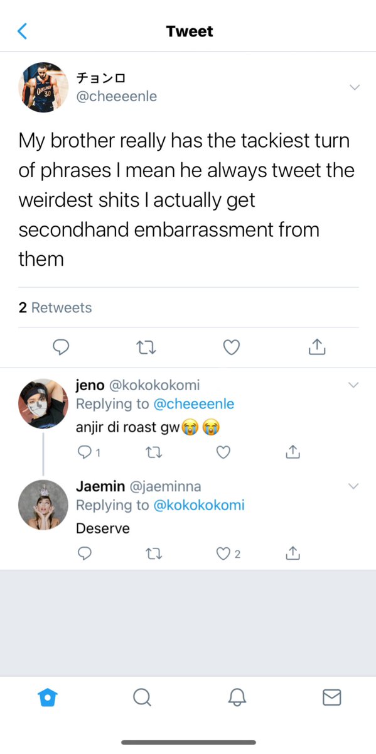376x754 pixels.
Task: Like the main tweet by @cheeeenle
Action: pos(232,346)
